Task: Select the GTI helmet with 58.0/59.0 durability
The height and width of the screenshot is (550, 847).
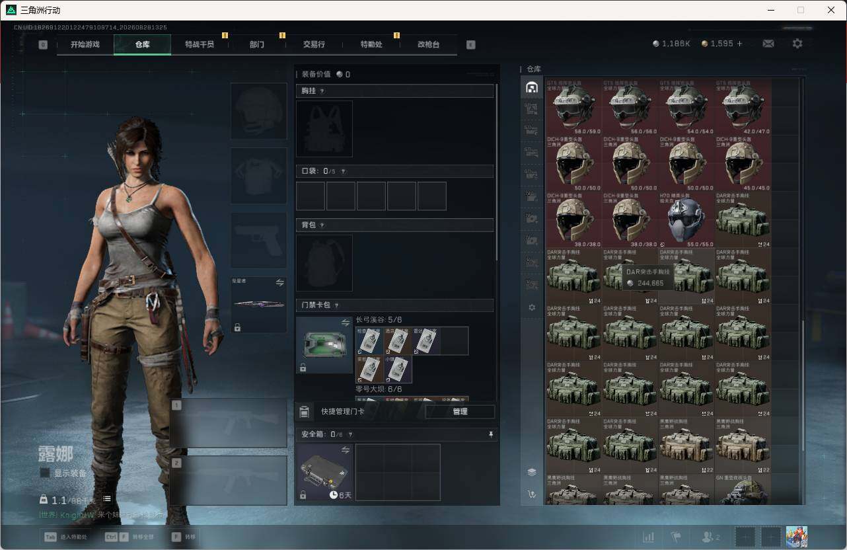Action: coord(573,108)
